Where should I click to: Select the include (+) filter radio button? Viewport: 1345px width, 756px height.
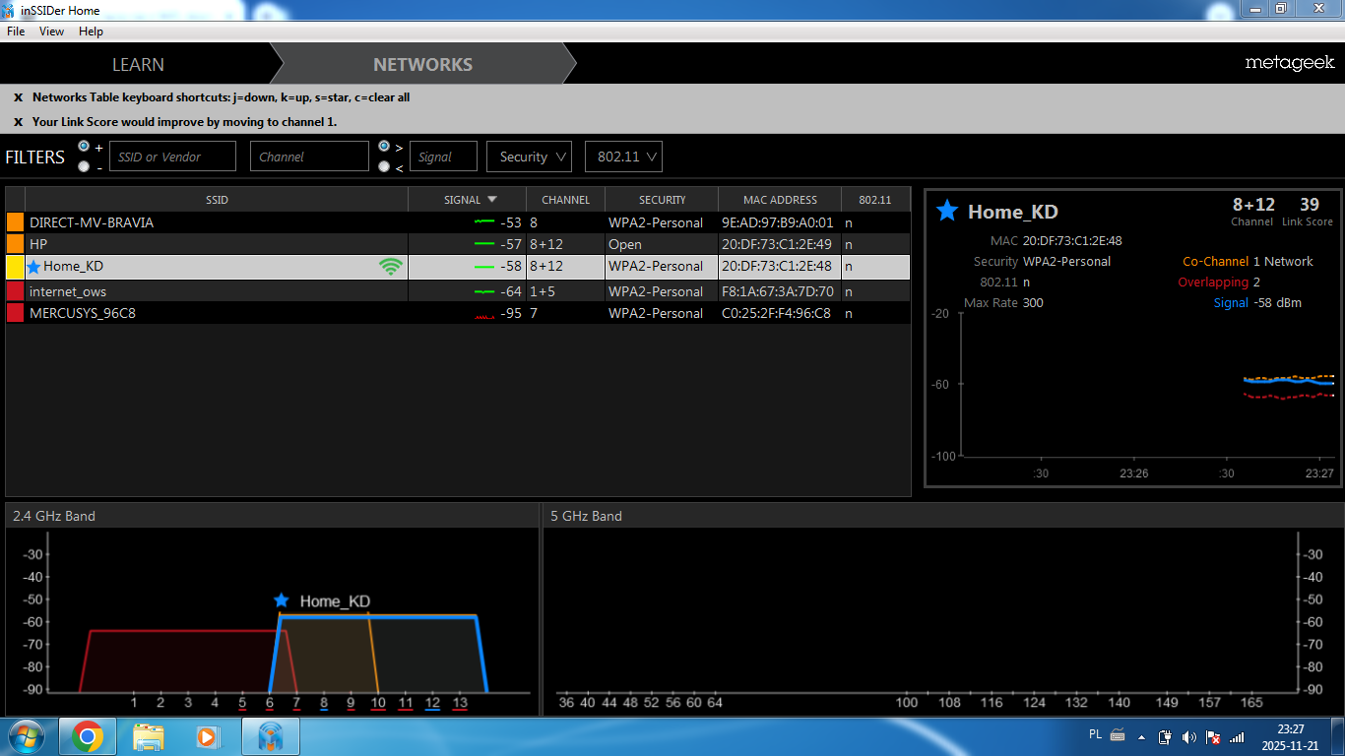pos(84,146)
